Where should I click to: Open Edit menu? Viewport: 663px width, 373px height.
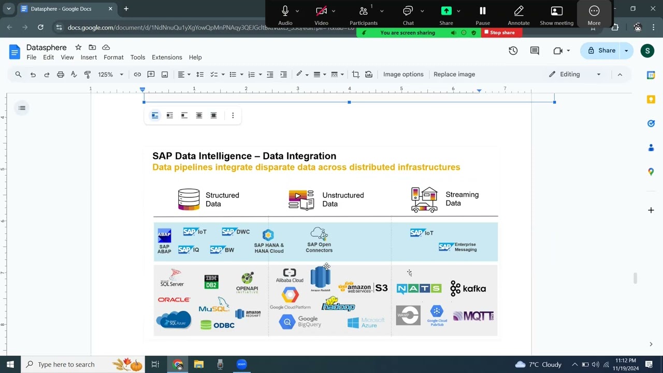48,58
